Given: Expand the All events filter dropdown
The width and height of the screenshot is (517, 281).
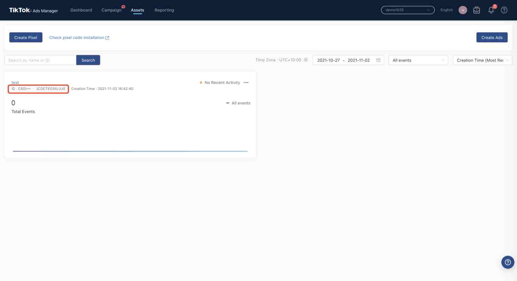Looking at the screenshot, I should pyautogui.click(x=418, y=60).
